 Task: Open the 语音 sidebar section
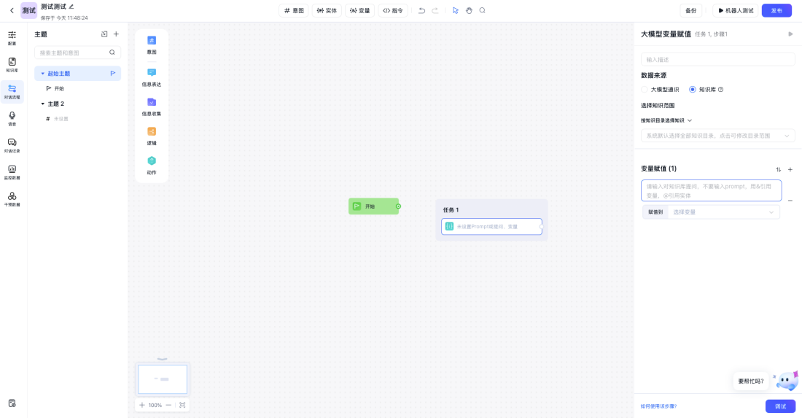12,117
